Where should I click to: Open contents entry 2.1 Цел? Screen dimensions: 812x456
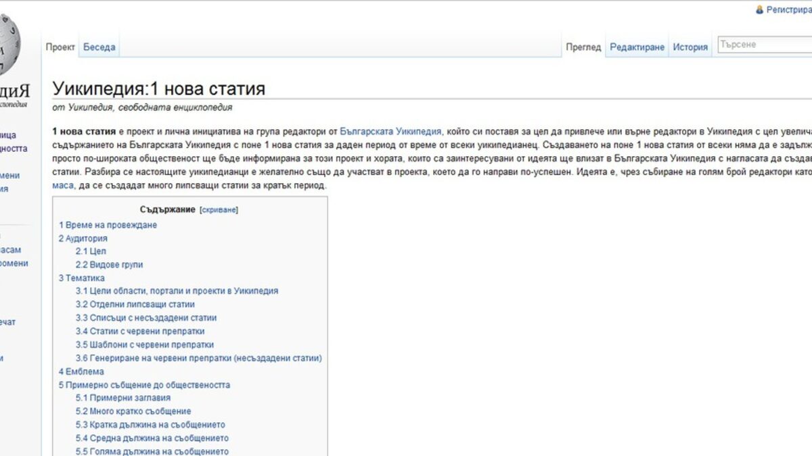[91, 251]
